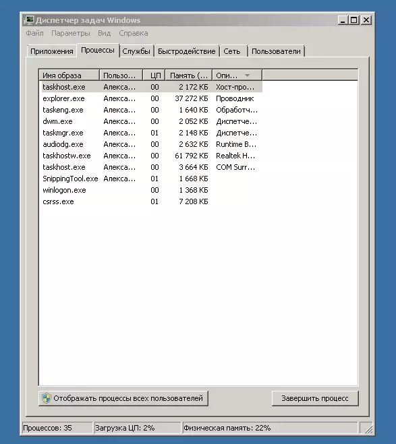Select the winlogon.exe process row
This screenshot has height=444, width=396.
click(x=152, y=190)
